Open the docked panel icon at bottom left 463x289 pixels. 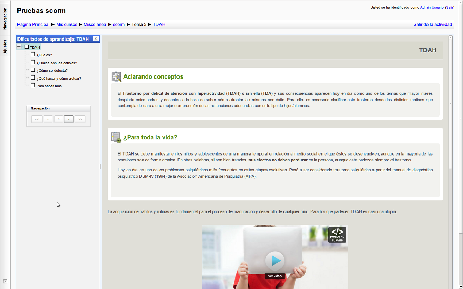coord(5,281)
